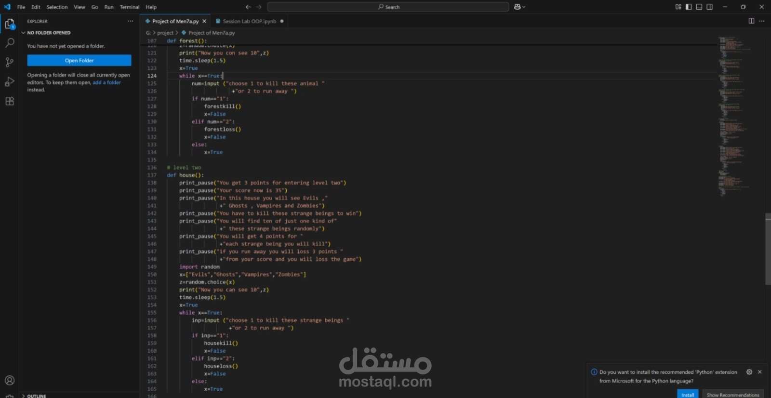Click the 'elif num=="2":' line

tap(213, 121)
